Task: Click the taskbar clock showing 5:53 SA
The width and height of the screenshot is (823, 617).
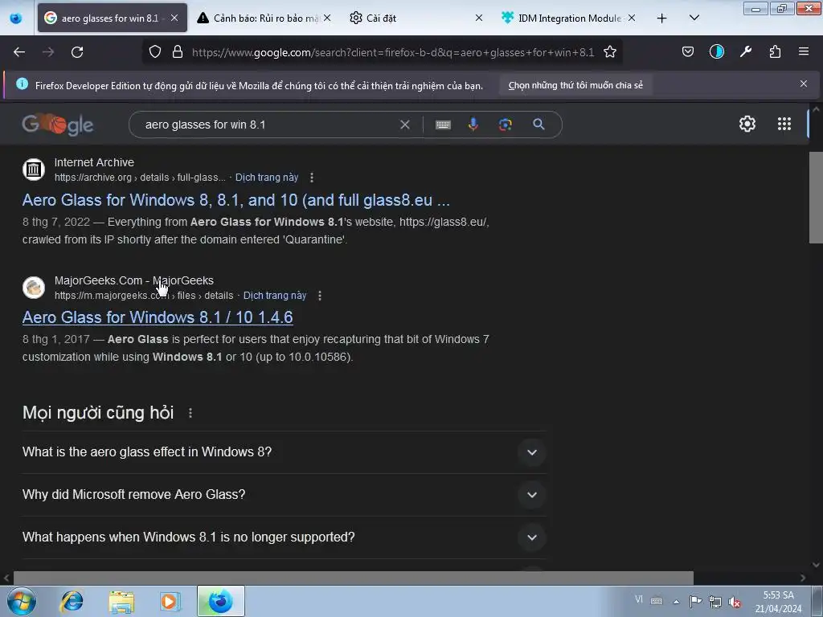Action: point(778,602)
